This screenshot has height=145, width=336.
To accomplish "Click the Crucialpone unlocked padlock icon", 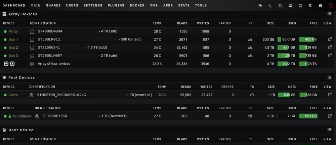I will (10, 116).
